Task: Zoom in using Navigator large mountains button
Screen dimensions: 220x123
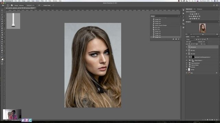Action: pos(217,34)
